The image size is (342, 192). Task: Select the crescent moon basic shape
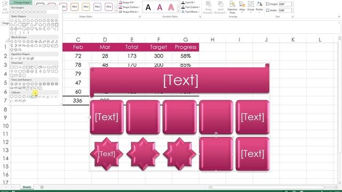click(x=44, y=29)
